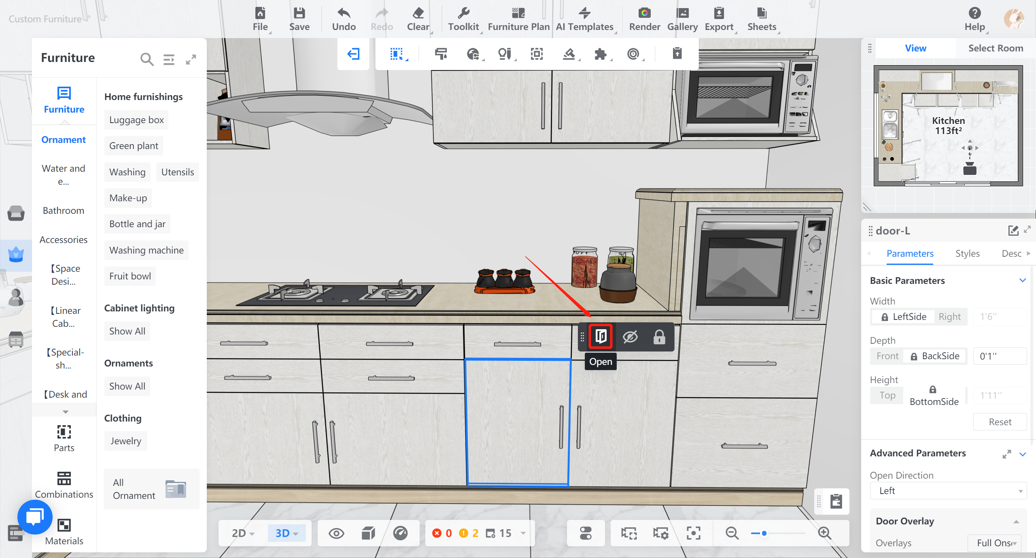Image resolution: width=1036 pixels, height=558 pixels.
Task: Lock the selected door
Action: (x=659, y=337)
